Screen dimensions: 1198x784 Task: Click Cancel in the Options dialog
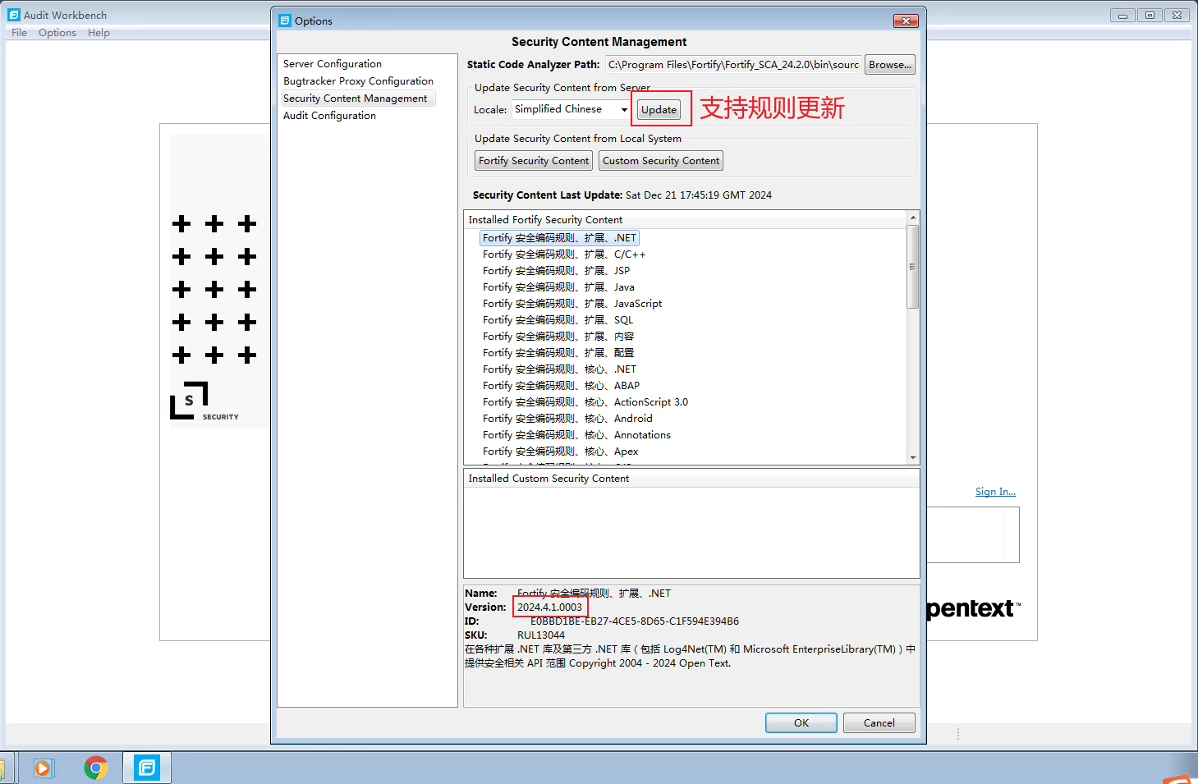tap(879, 723)
